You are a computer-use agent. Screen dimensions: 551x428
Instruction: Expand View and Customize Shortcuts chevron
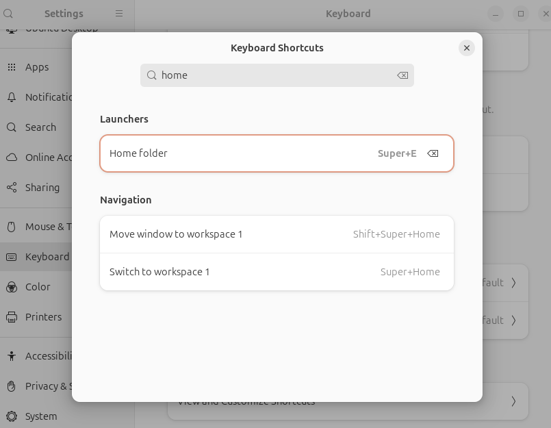(x=513, y=401)
